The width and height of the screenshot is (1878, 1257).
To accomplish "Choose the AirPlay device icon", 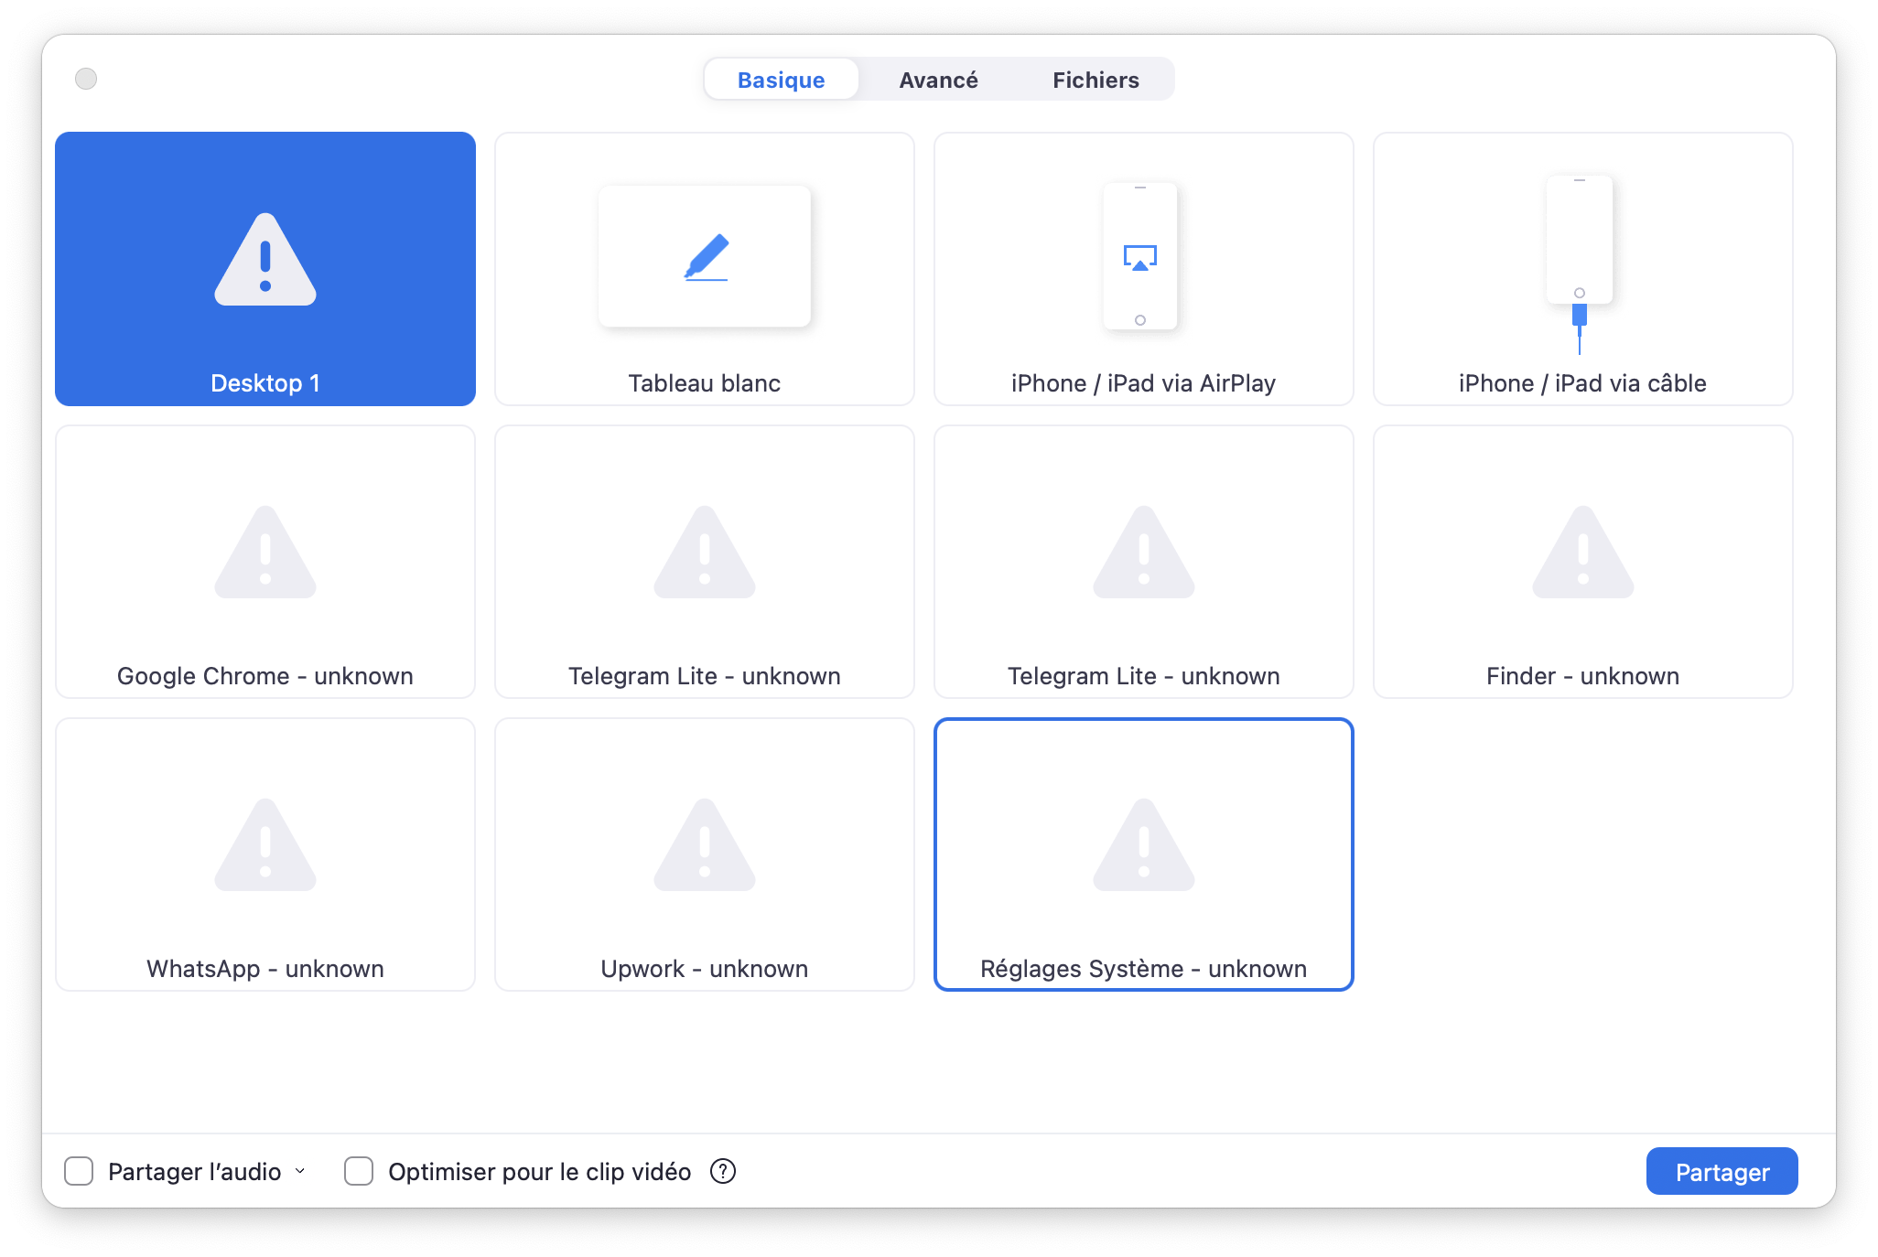I will click(x=1140, y=257).
